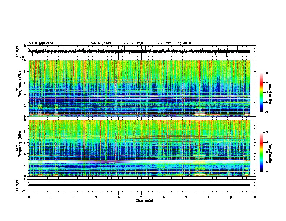Click the 'VLF Spectra' title text
The image size is (286, 221).
coord(41,43)
